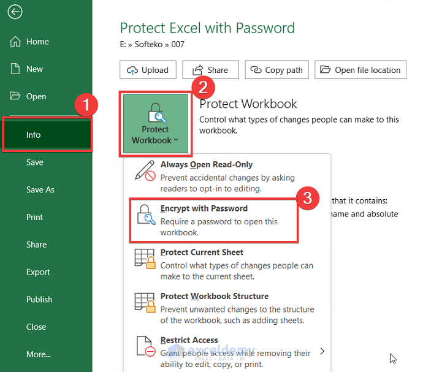Image resolution: width=423 pixels, height=372 pixels.
Task: Click the 007 folder in the path
Action: (178, 44)
